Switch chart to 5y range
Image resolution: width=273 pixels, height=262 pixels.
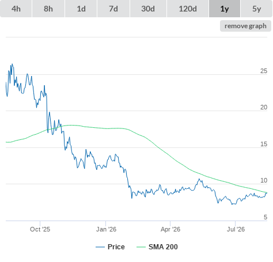257,9
